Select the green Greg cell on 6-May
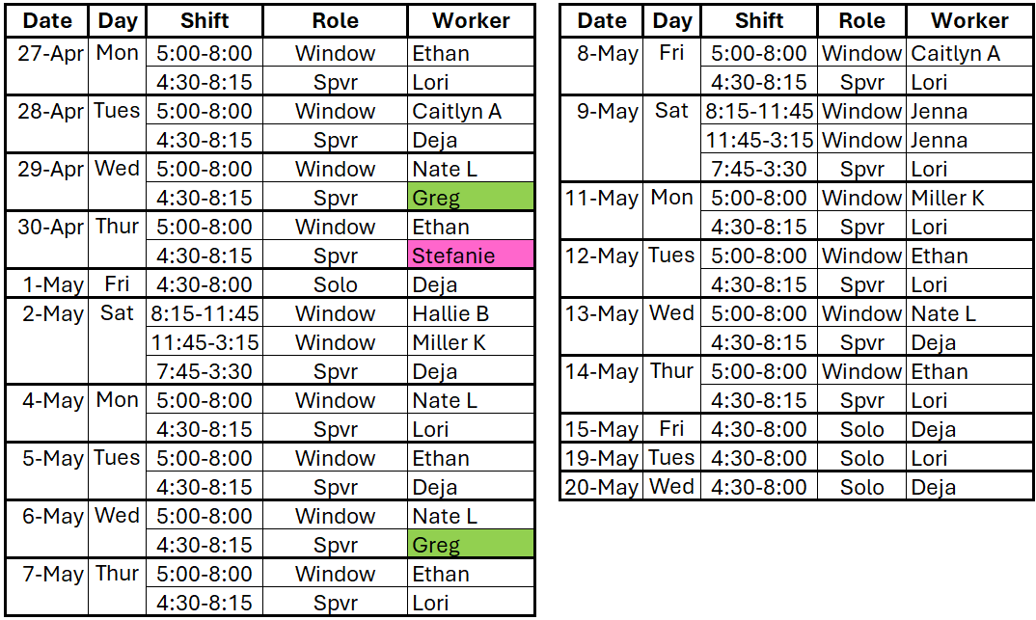This screenshot has height=620, width=1036. pyautogui.click(x=471, y=544)
